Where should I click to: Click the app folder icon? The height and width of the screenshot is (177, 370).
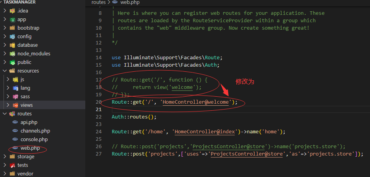[x=12, y=19]
